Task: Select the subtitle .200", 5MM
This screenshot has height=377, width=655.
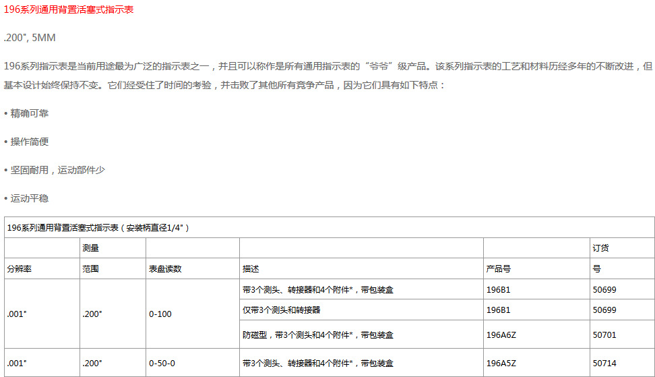Action: click(x=30, y=38)
